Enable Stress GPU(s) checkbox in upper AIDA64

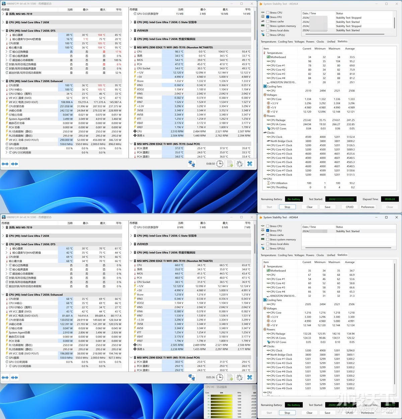(268, 35)
